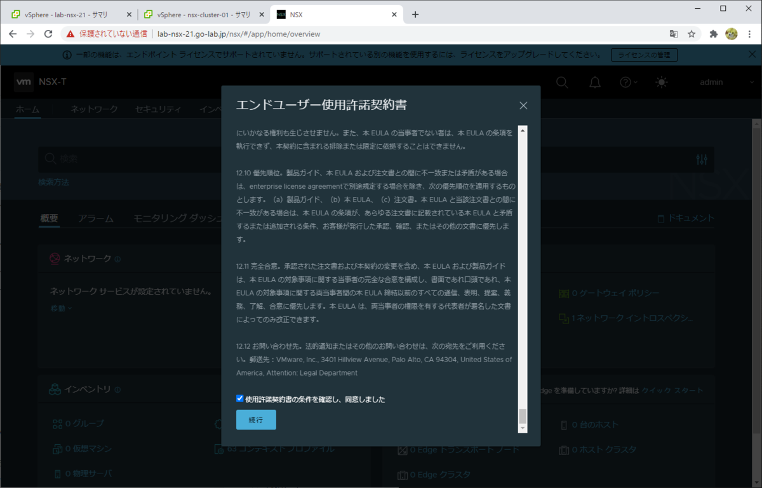Open Google Translate icon in address bar

coord(673,34)
